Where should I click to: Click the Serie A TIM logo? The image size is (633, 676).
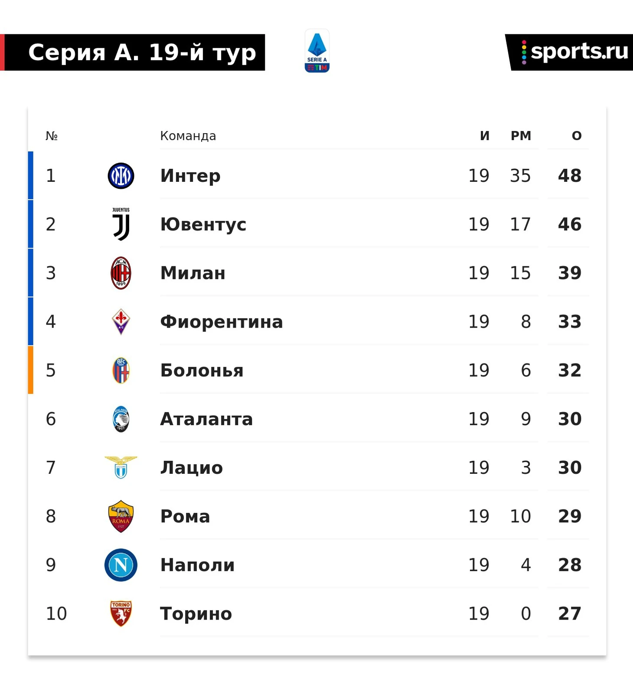pos(317,51)
